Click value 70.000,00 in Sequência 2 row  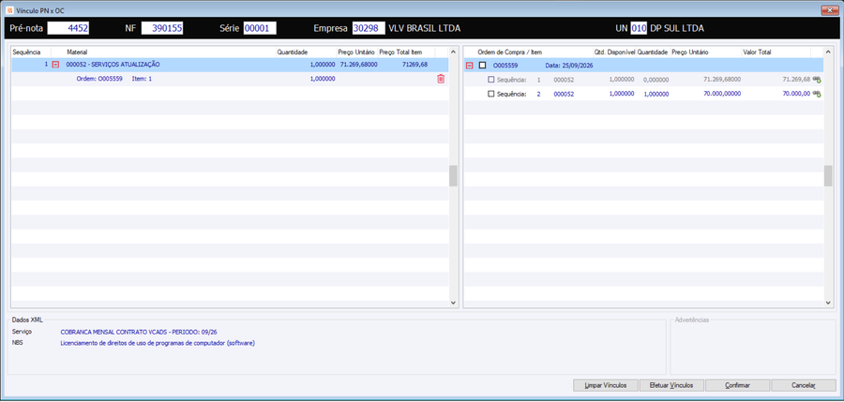[796, 94]
